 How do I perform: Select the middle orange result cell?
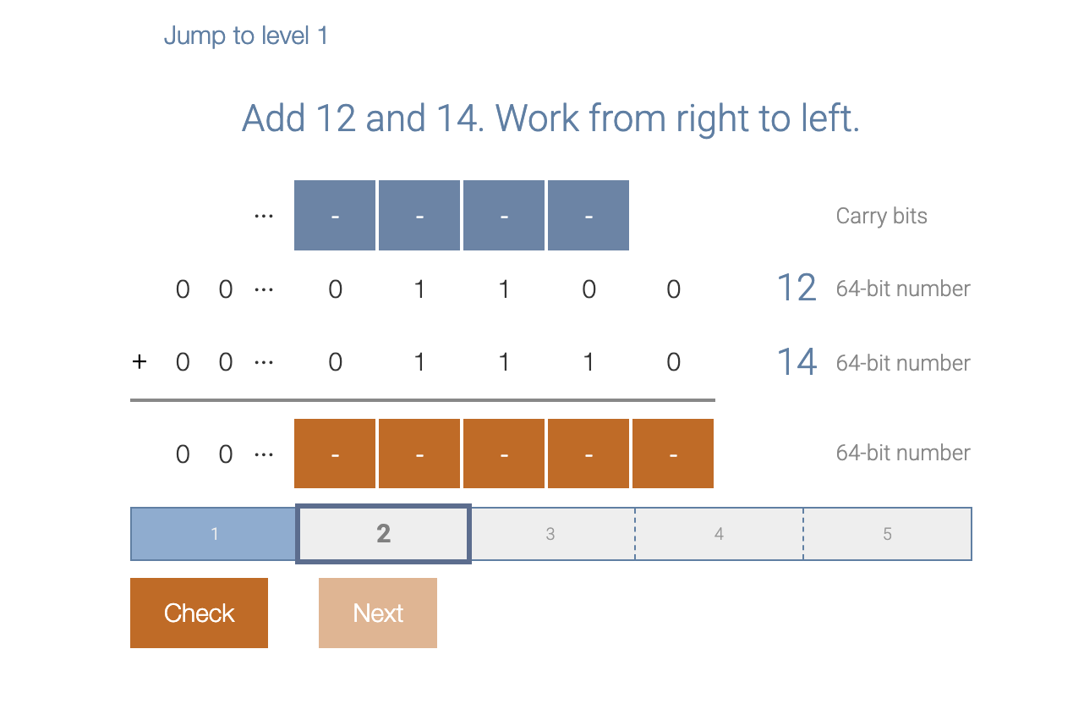coord(503,454)
